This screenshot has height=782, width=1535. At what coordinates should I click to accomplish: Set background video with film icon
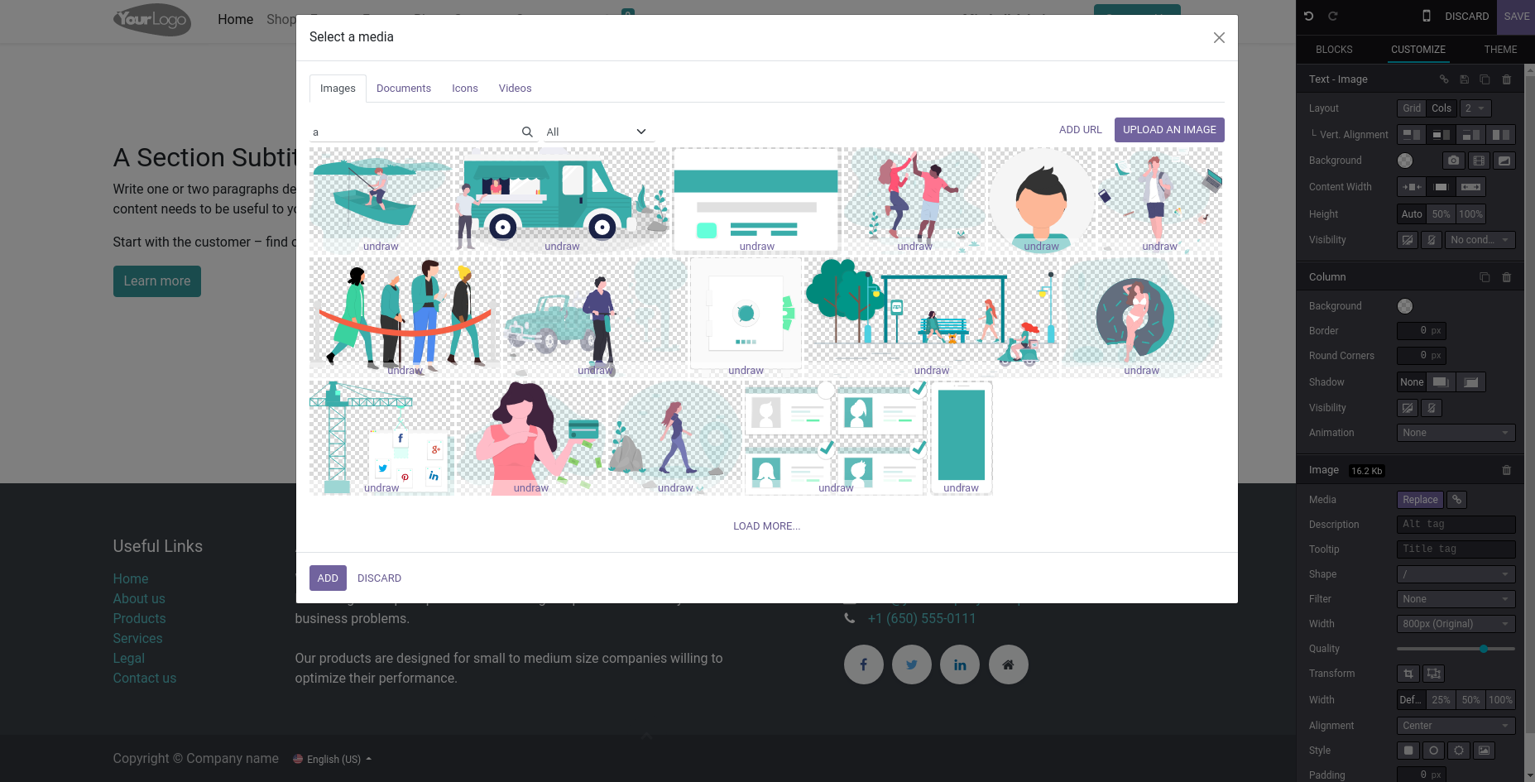click(1479, 161)
